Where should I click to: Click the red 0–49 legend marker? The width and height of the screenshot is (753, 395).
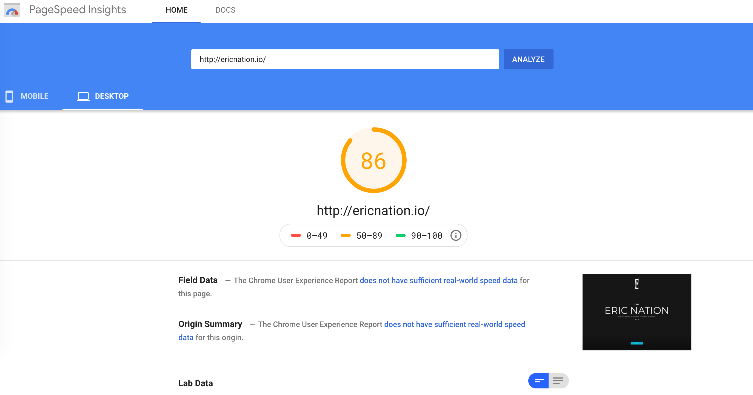coord(296,235)
